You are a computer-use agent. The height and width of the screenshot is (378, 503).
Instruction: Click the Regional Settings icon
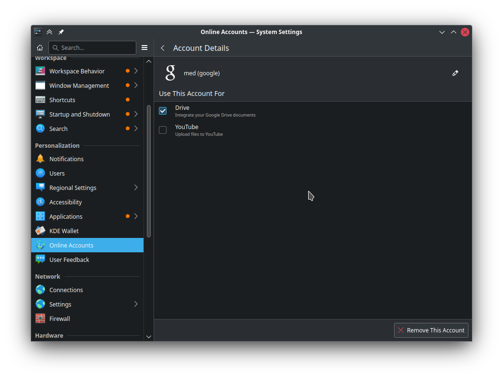[40, 188]
